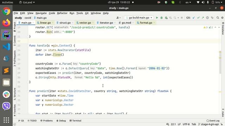Run the go build main.go configuration
The image size is (225, 126).
pyautogui.click(x=157, y=18)
